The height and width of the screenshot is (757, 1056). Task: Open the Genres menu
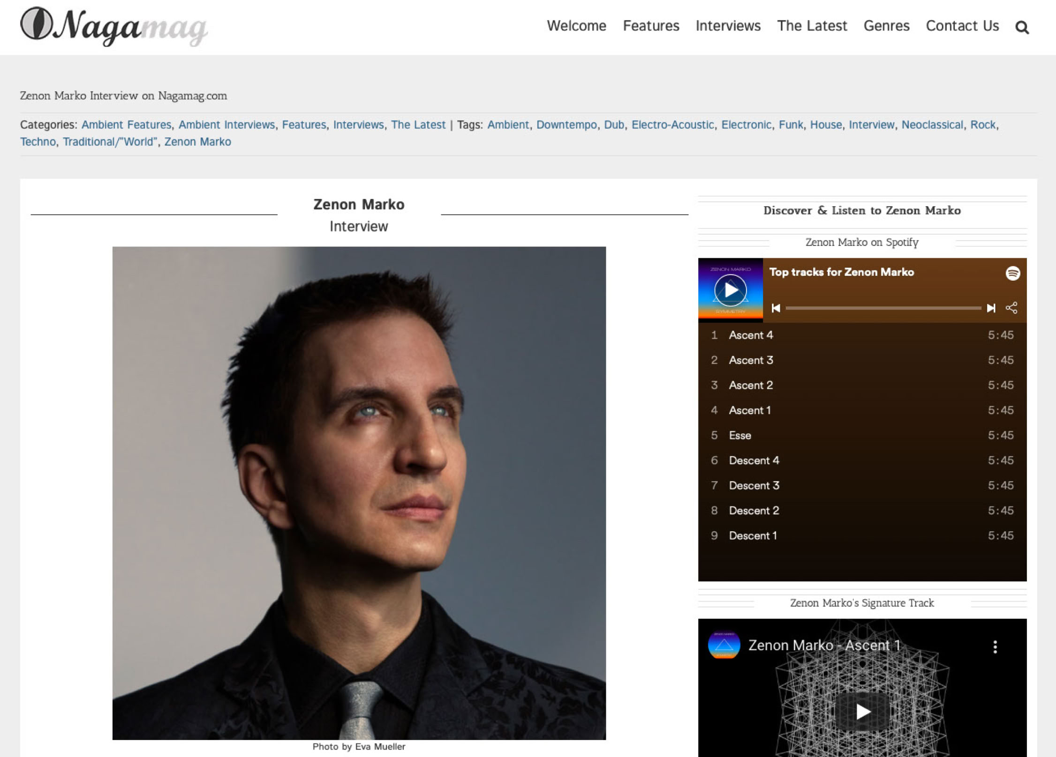(x=886, y=26)
